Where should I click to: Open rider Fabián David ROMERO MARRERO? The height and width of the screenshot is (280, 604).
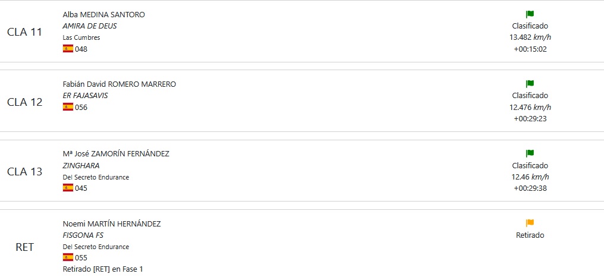coord(119,84)
